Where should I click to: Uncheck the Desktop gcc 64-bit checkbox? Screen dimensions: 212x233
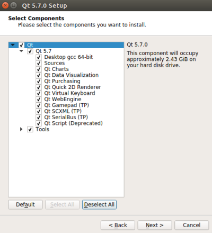(39, 57)
